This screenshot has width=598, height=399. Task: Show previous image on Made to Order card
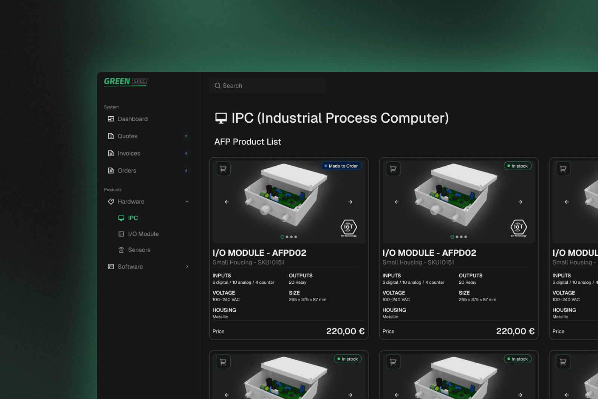227,202
